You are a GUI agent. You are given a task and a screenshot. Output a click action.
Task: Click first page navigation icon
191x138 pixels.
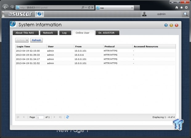pos(18,117)
